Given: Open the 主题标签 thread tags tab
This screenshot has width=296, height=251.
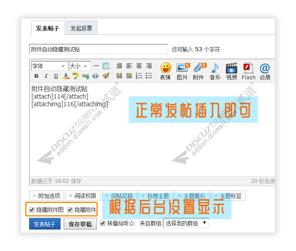Looking at the screenshot, I should [x=228, y=196].
